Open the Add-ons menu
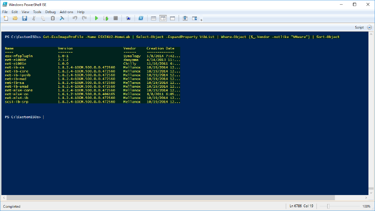The image size is (375, 211). 66,12
